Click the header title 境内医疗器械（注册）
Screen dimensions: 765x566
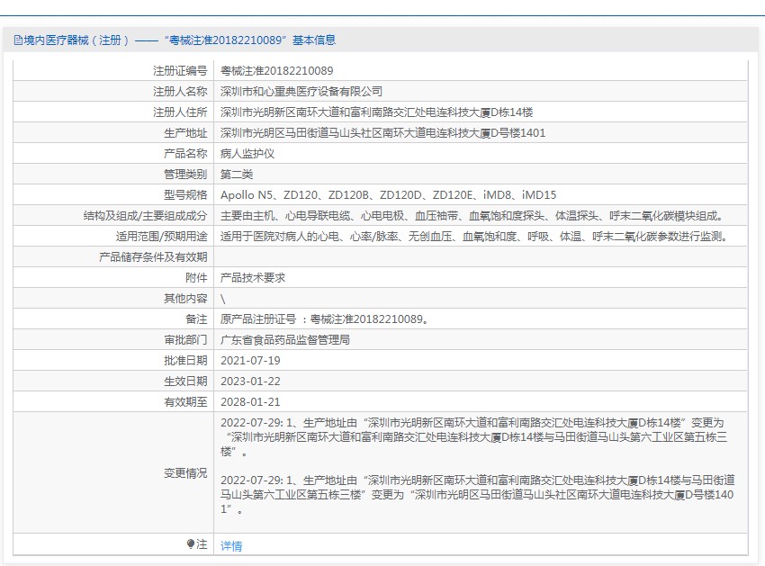pos(76,40)
